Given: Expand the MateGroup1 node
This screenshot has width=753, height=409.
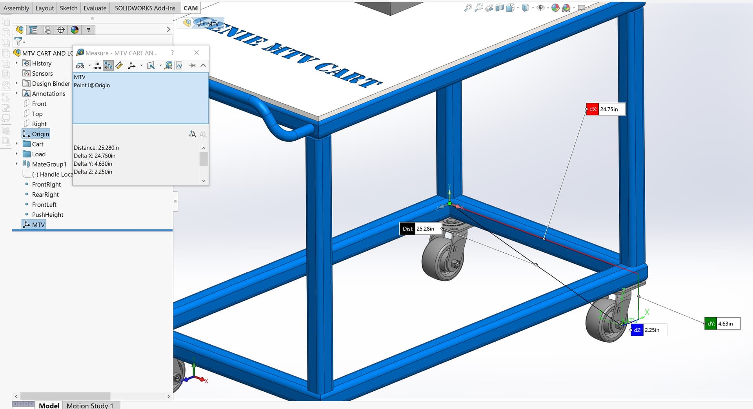Looking at the screenshot, I should 16,164.
